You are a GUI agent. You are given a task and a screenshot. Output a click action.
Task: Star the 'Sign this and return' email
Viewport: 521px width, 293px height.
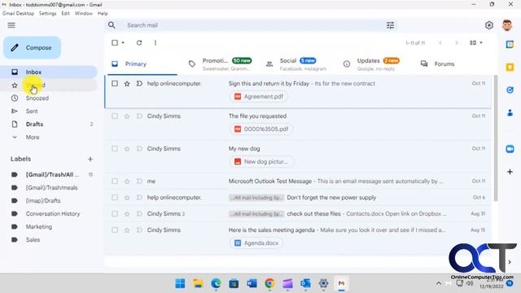pos(127,84)
